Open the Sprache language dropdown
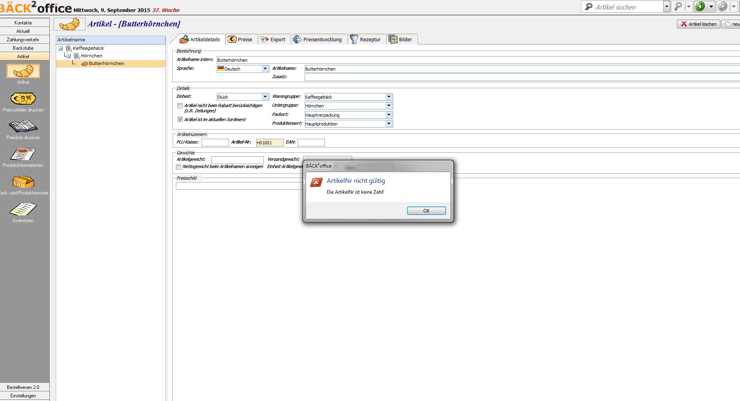 click(265, 69)
